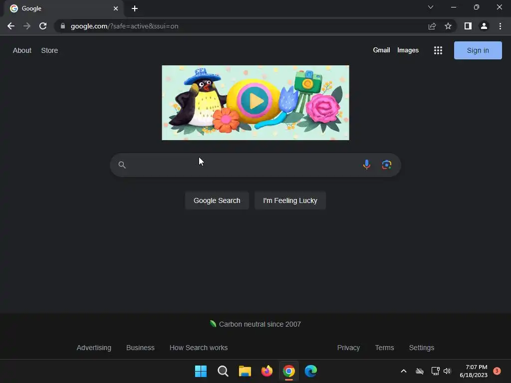Open the Chrome side panel

(x=468, y=26)
